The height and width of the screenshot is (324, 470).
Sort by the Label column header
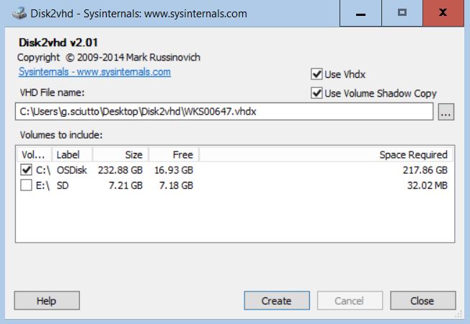pyautogui.click(x=72, y=155)
